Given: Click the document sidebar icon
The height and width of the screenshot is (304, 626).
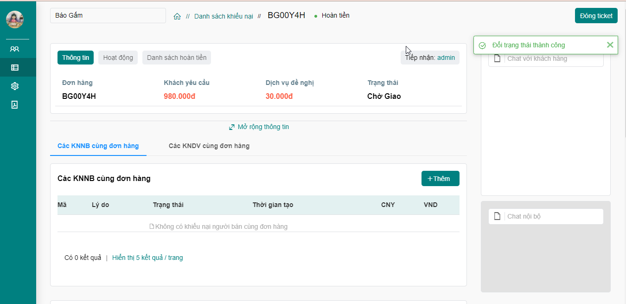Looking at the screenshot, I should (15, 104).
